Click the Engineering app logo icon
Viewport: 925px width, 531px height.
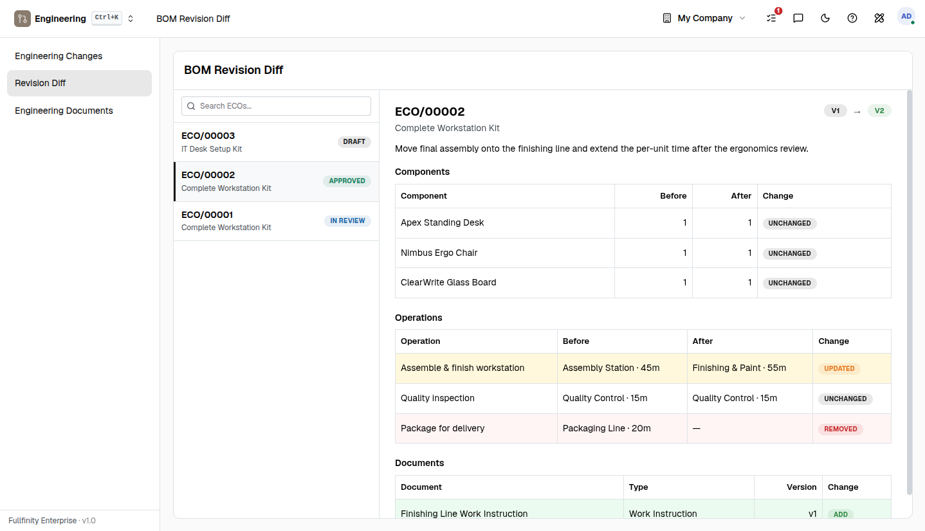[x=23, y=19]
